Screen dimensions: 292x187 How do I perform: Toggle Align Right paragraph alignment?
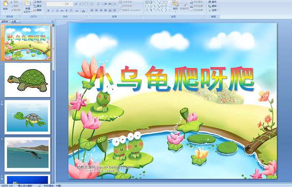tap(101, 10)
